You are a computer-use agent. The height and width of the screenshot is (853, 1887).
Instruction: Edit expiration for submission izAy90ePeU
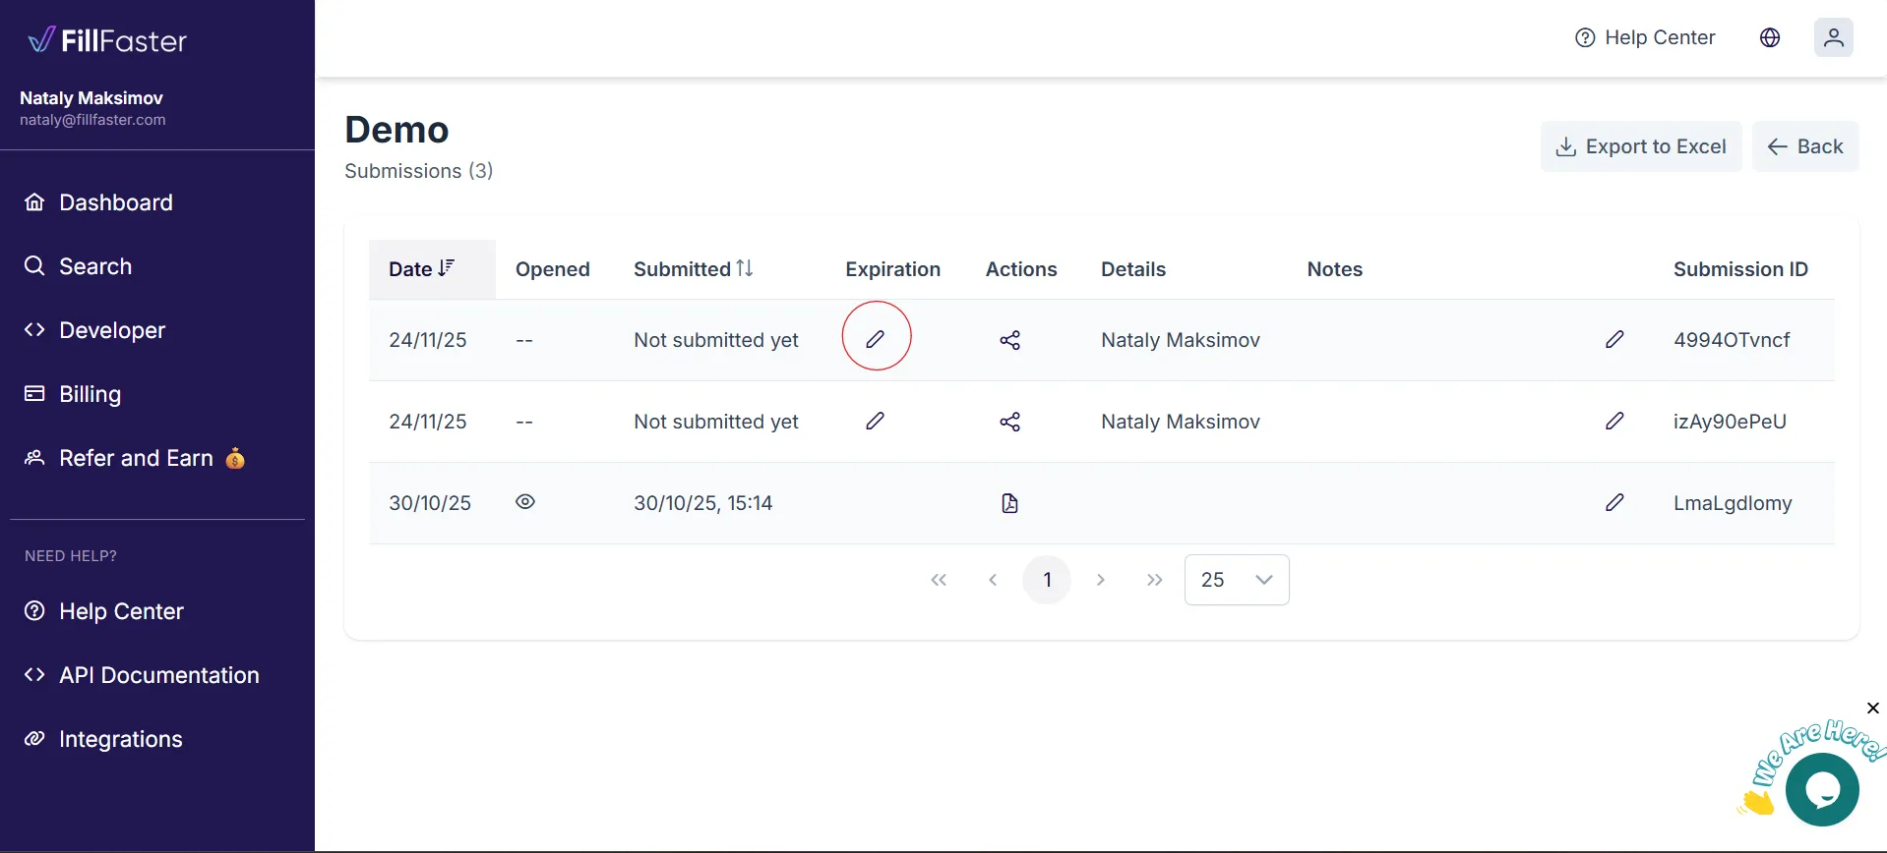875,421
